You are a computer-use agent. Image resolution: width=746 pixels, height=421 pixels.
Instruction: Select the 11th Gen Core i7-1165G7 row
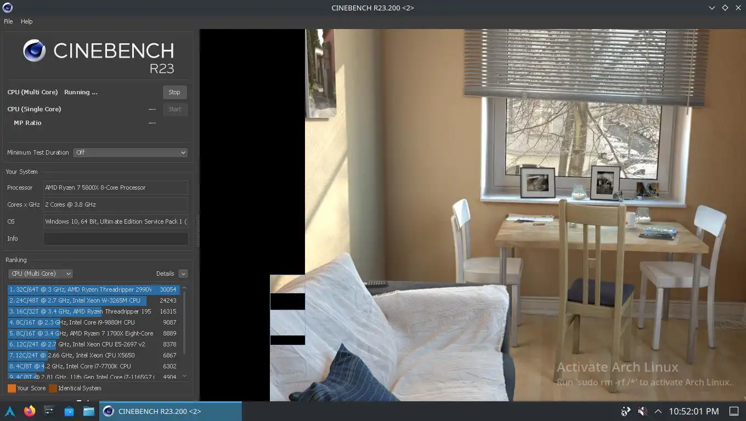(93, 377)
